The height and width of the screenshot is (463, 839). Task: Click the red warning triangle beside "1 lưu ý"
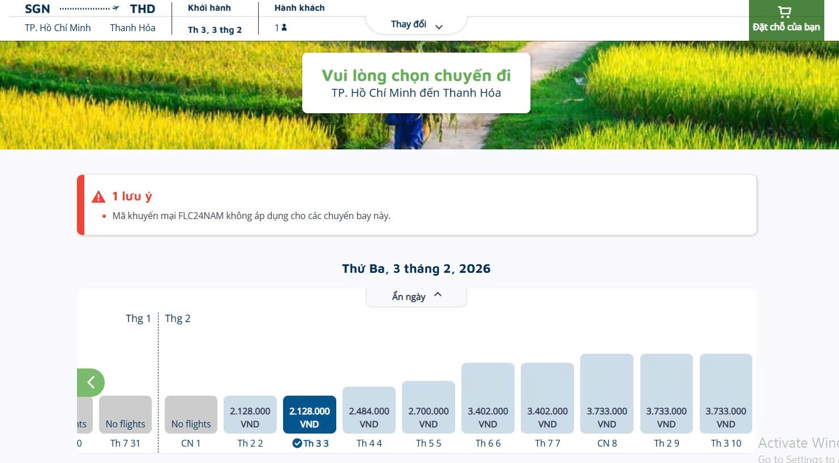(x=99, y=196)
